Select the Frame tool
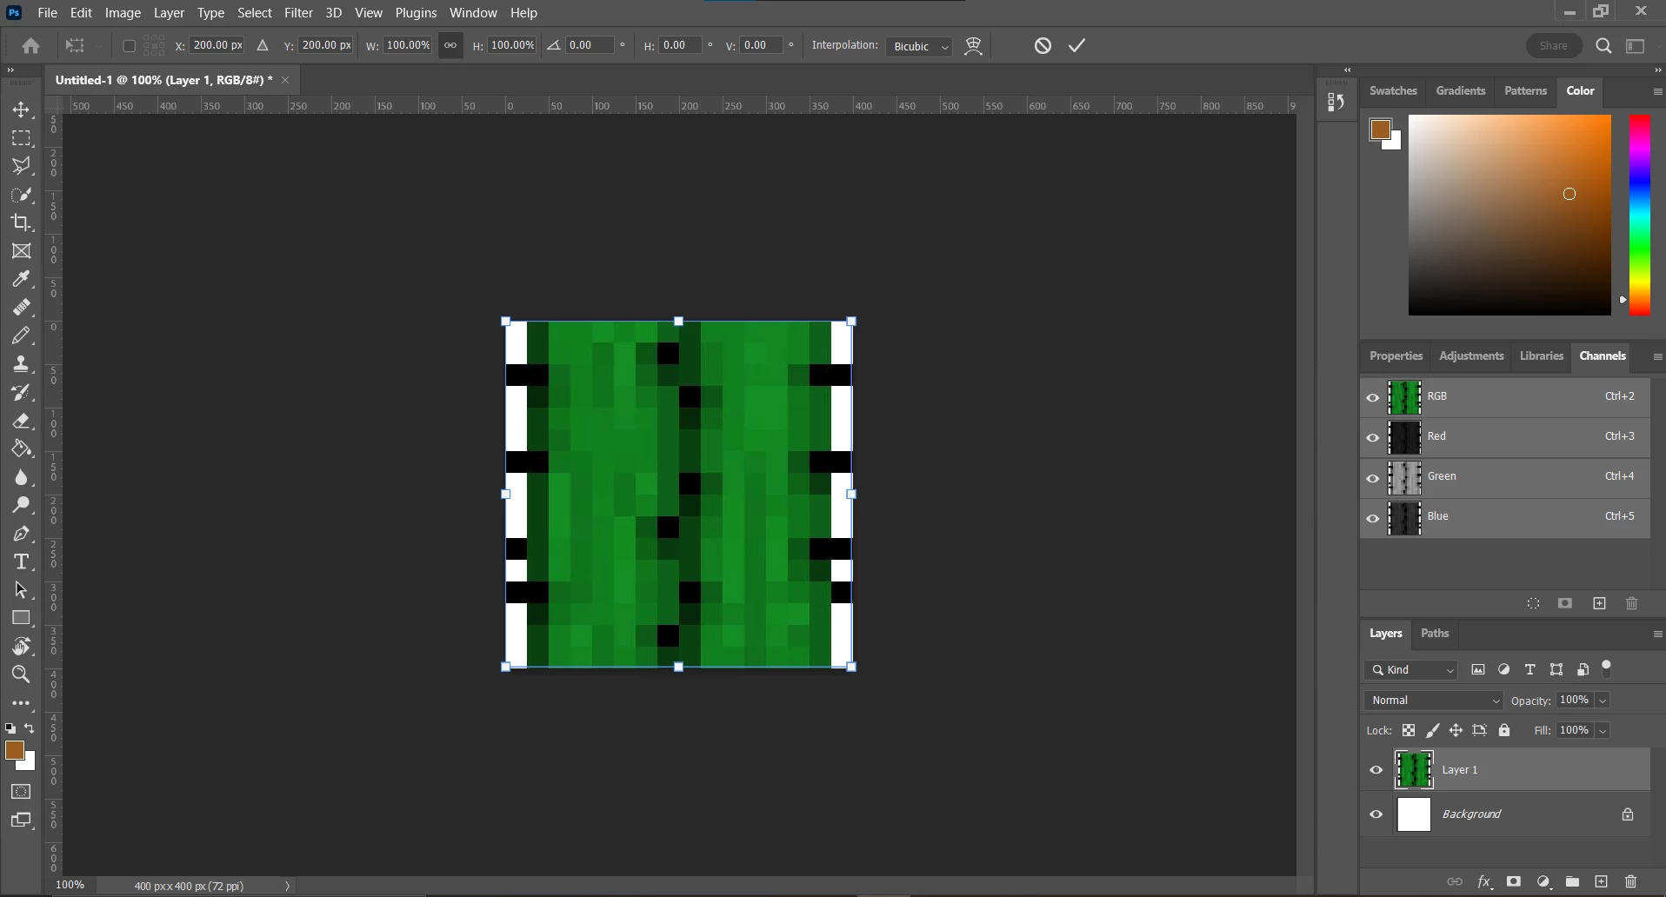 pyautogui.click(x=22, y=251)
